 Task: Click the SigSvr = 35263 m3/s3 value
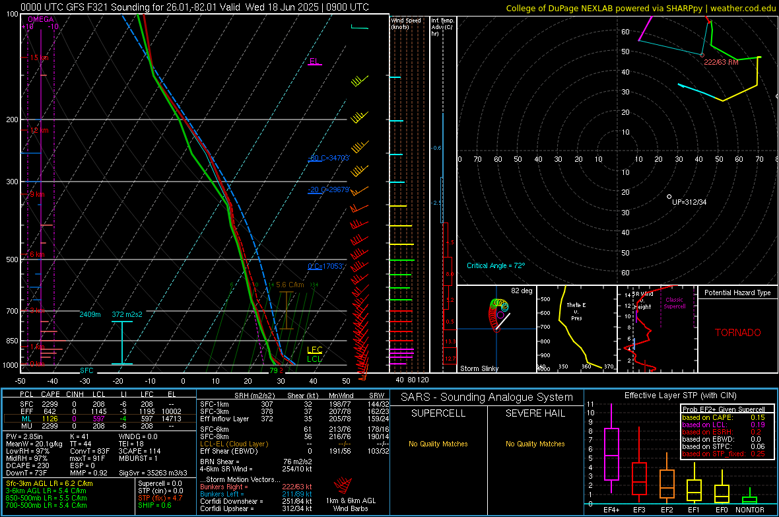tap(153, 473)
